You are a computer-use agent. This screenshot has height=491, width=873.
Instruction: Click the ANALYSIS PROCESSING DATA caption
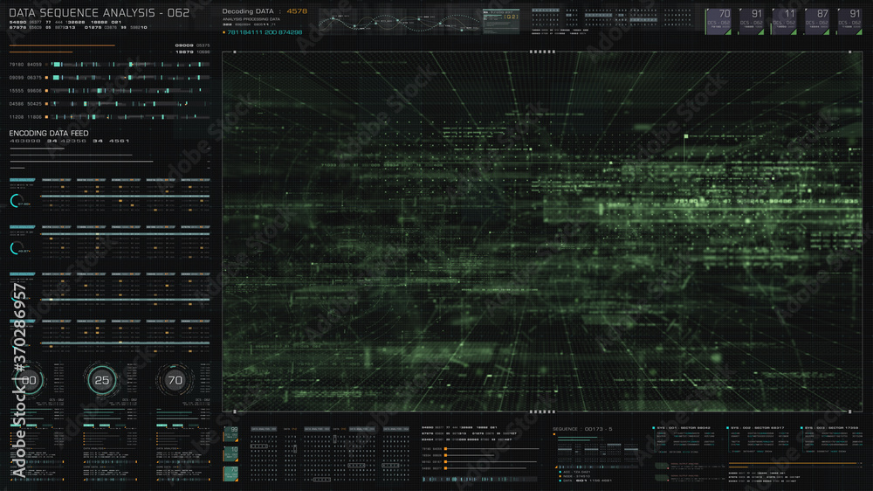(x=251, y=19)
